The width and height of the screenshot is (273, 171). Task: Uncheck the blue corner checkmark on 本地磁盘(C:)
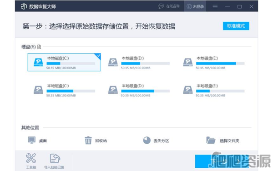tap(98, 55)
